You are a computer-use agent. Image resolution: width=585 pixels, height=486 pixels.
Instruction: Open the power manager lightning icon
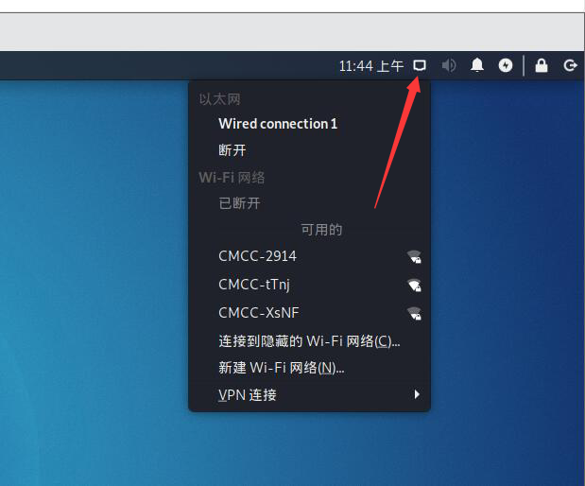tap(506, 65)
